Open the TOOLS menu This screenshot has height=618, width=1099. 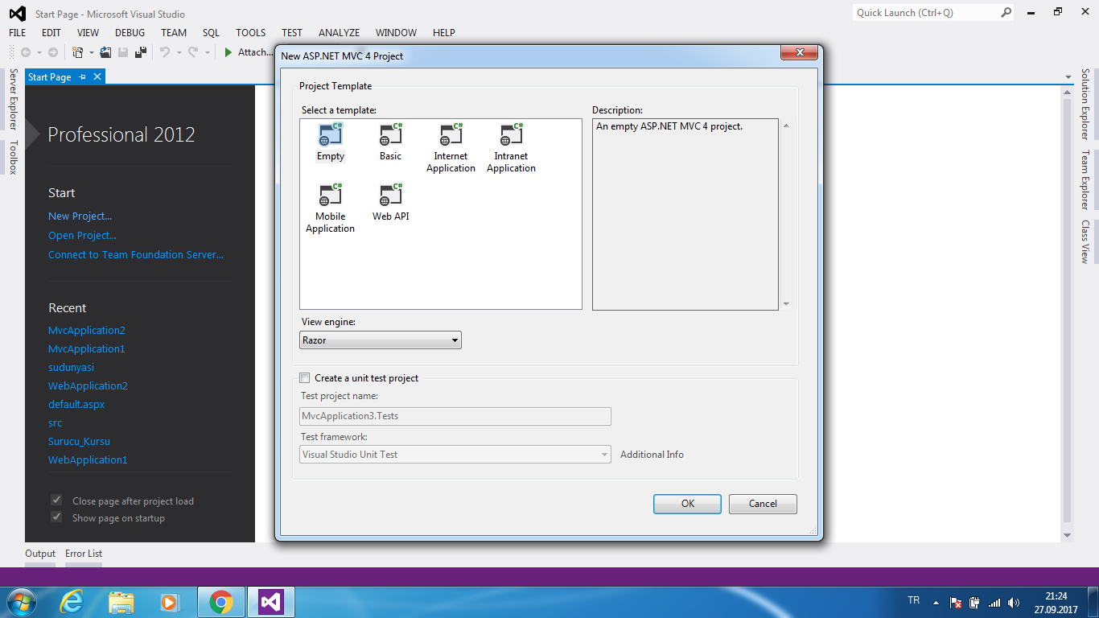(251, 33)
